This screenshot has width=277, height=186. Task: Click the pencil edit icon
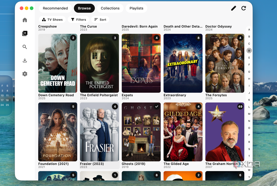[x=234, y=8]
